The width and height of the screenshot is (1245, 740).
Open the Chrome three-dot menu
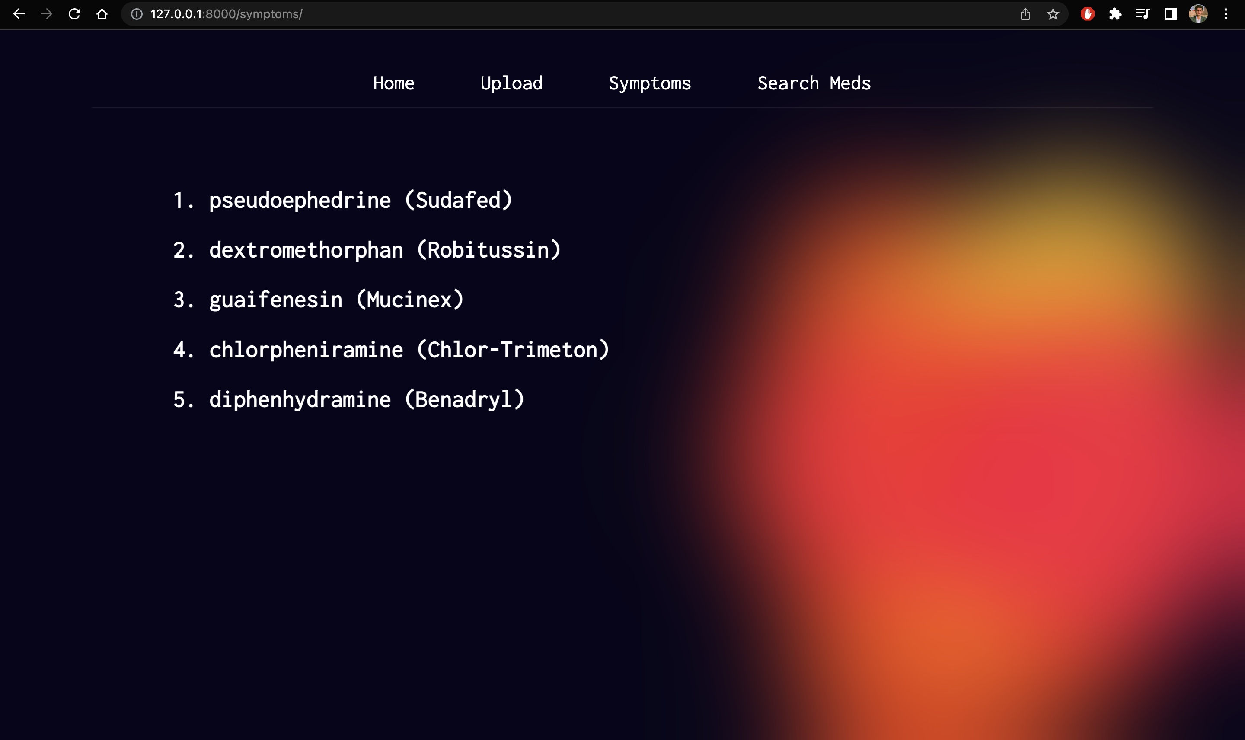(x=1226, y=14)
